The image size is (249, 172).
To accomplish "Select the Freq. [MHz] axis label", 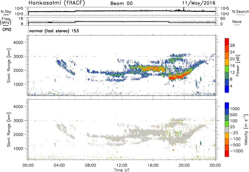I will click(6, 21).
